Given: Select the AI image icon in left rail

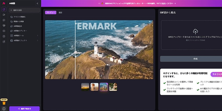Looking at the screenshot, I should (4, 9).
